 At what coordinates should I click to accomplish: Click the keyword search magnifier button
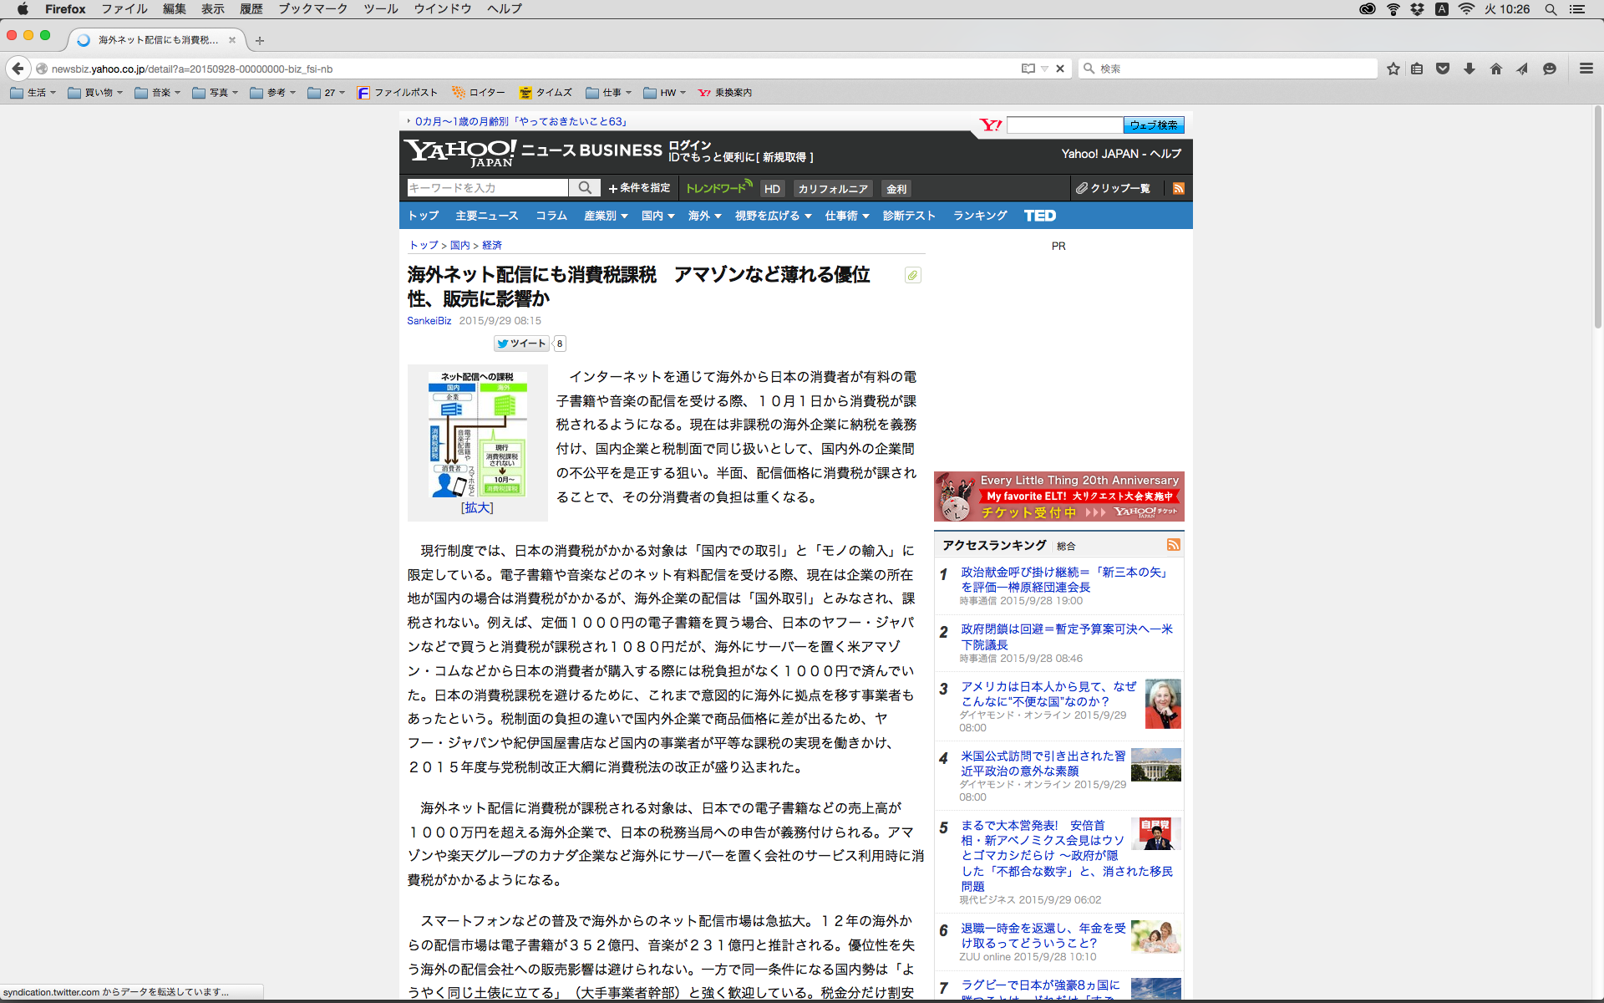click(585, 188)
